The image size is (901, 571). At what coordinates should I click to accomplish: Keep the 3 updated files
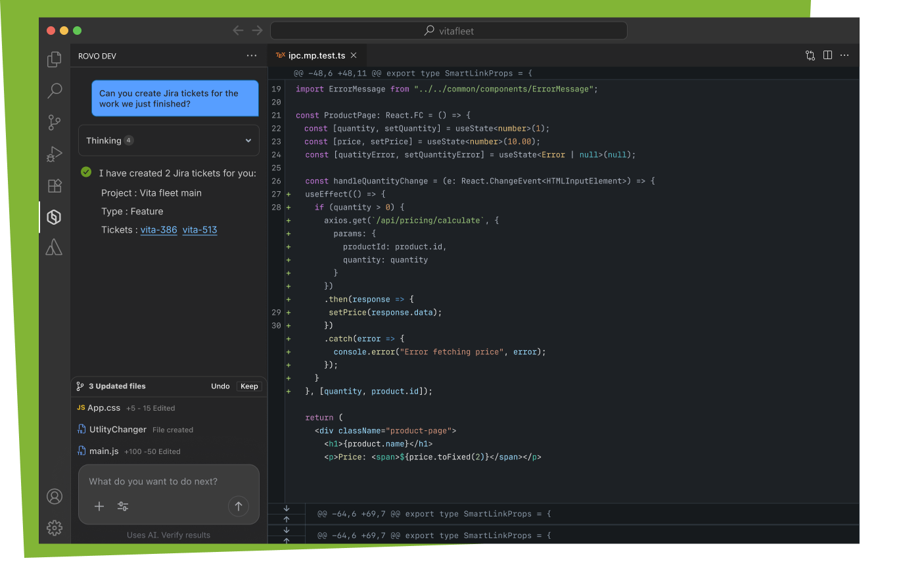pyautogui.click(x=248, y=386)
